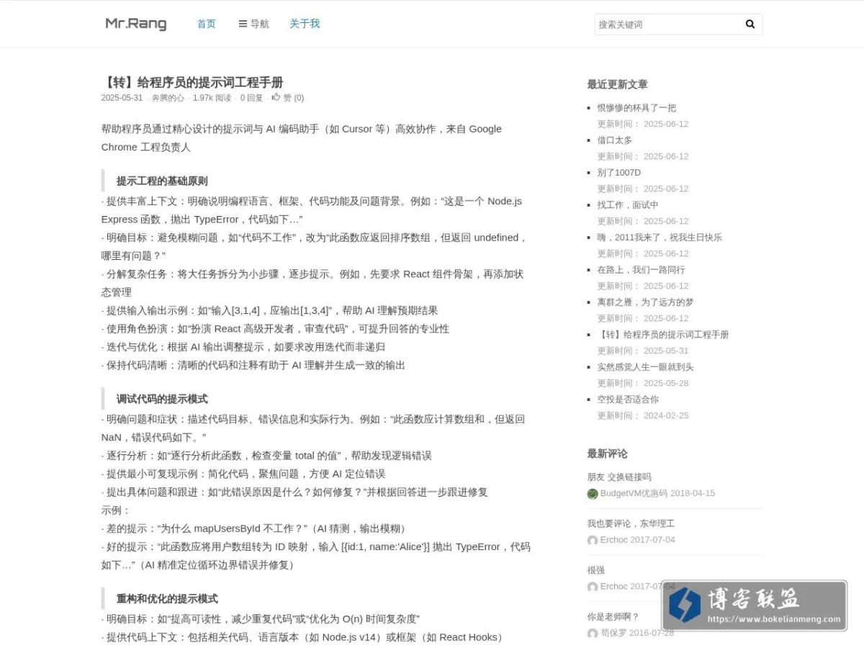This screenshot has width=864, height=648.
Task: Click the 苟保罗 commenter avatar
Action: tap(593, 634)
